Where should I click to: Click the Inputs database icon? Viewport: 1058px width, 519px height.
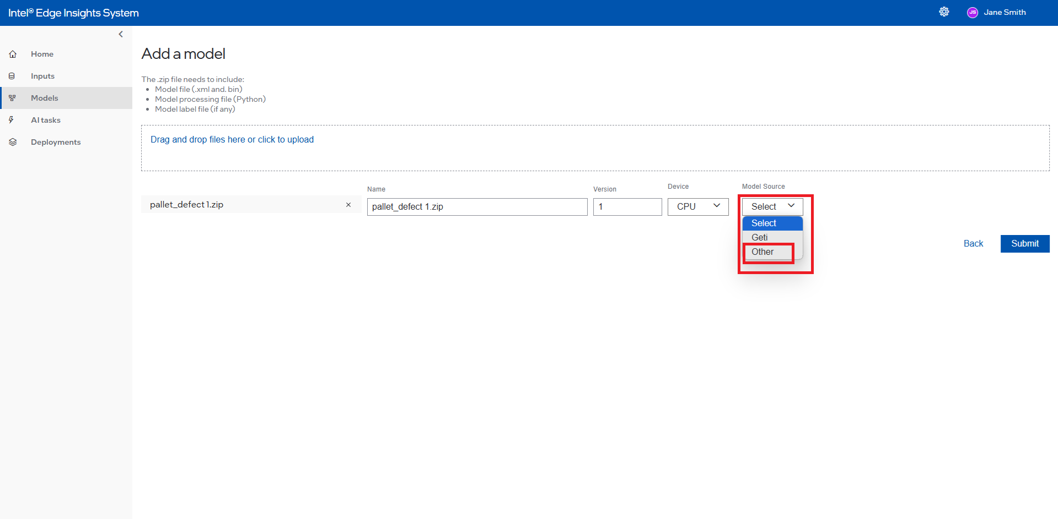pyautogui.click(x=12, y=76)
